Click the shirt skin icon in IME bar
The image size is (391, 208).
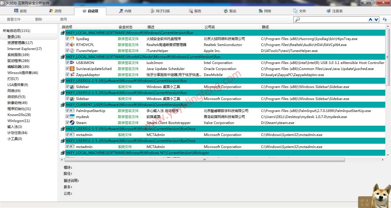point(367,205)
